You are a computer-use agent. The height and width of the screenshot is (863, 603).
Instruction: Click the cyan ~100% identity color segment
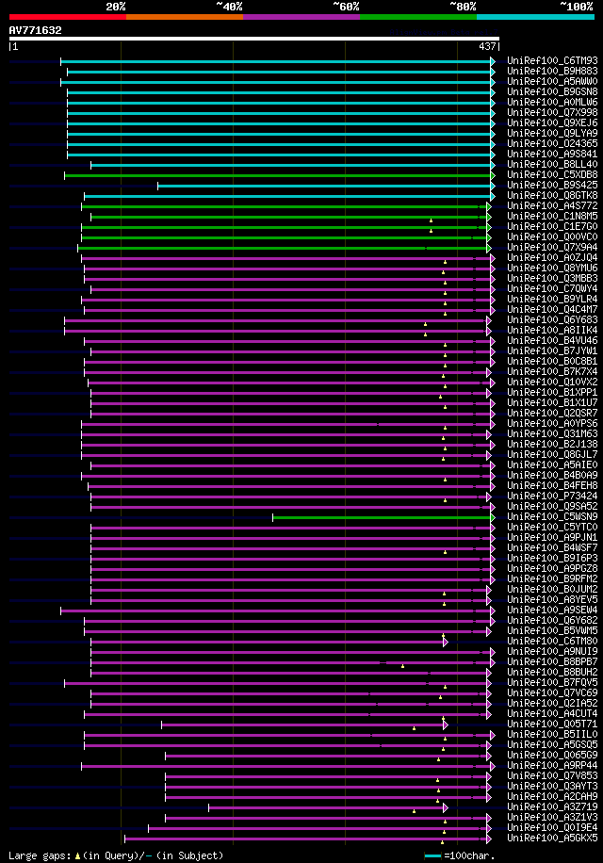535,17
